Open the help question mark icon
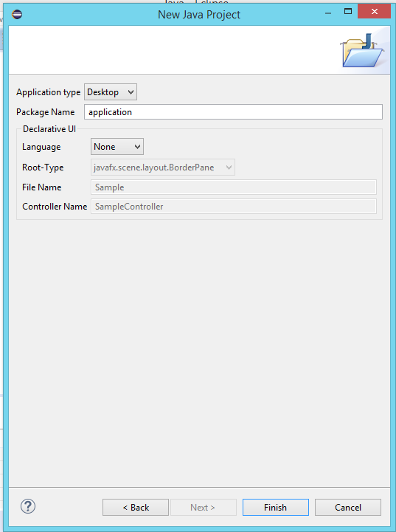 pos(28,507)
